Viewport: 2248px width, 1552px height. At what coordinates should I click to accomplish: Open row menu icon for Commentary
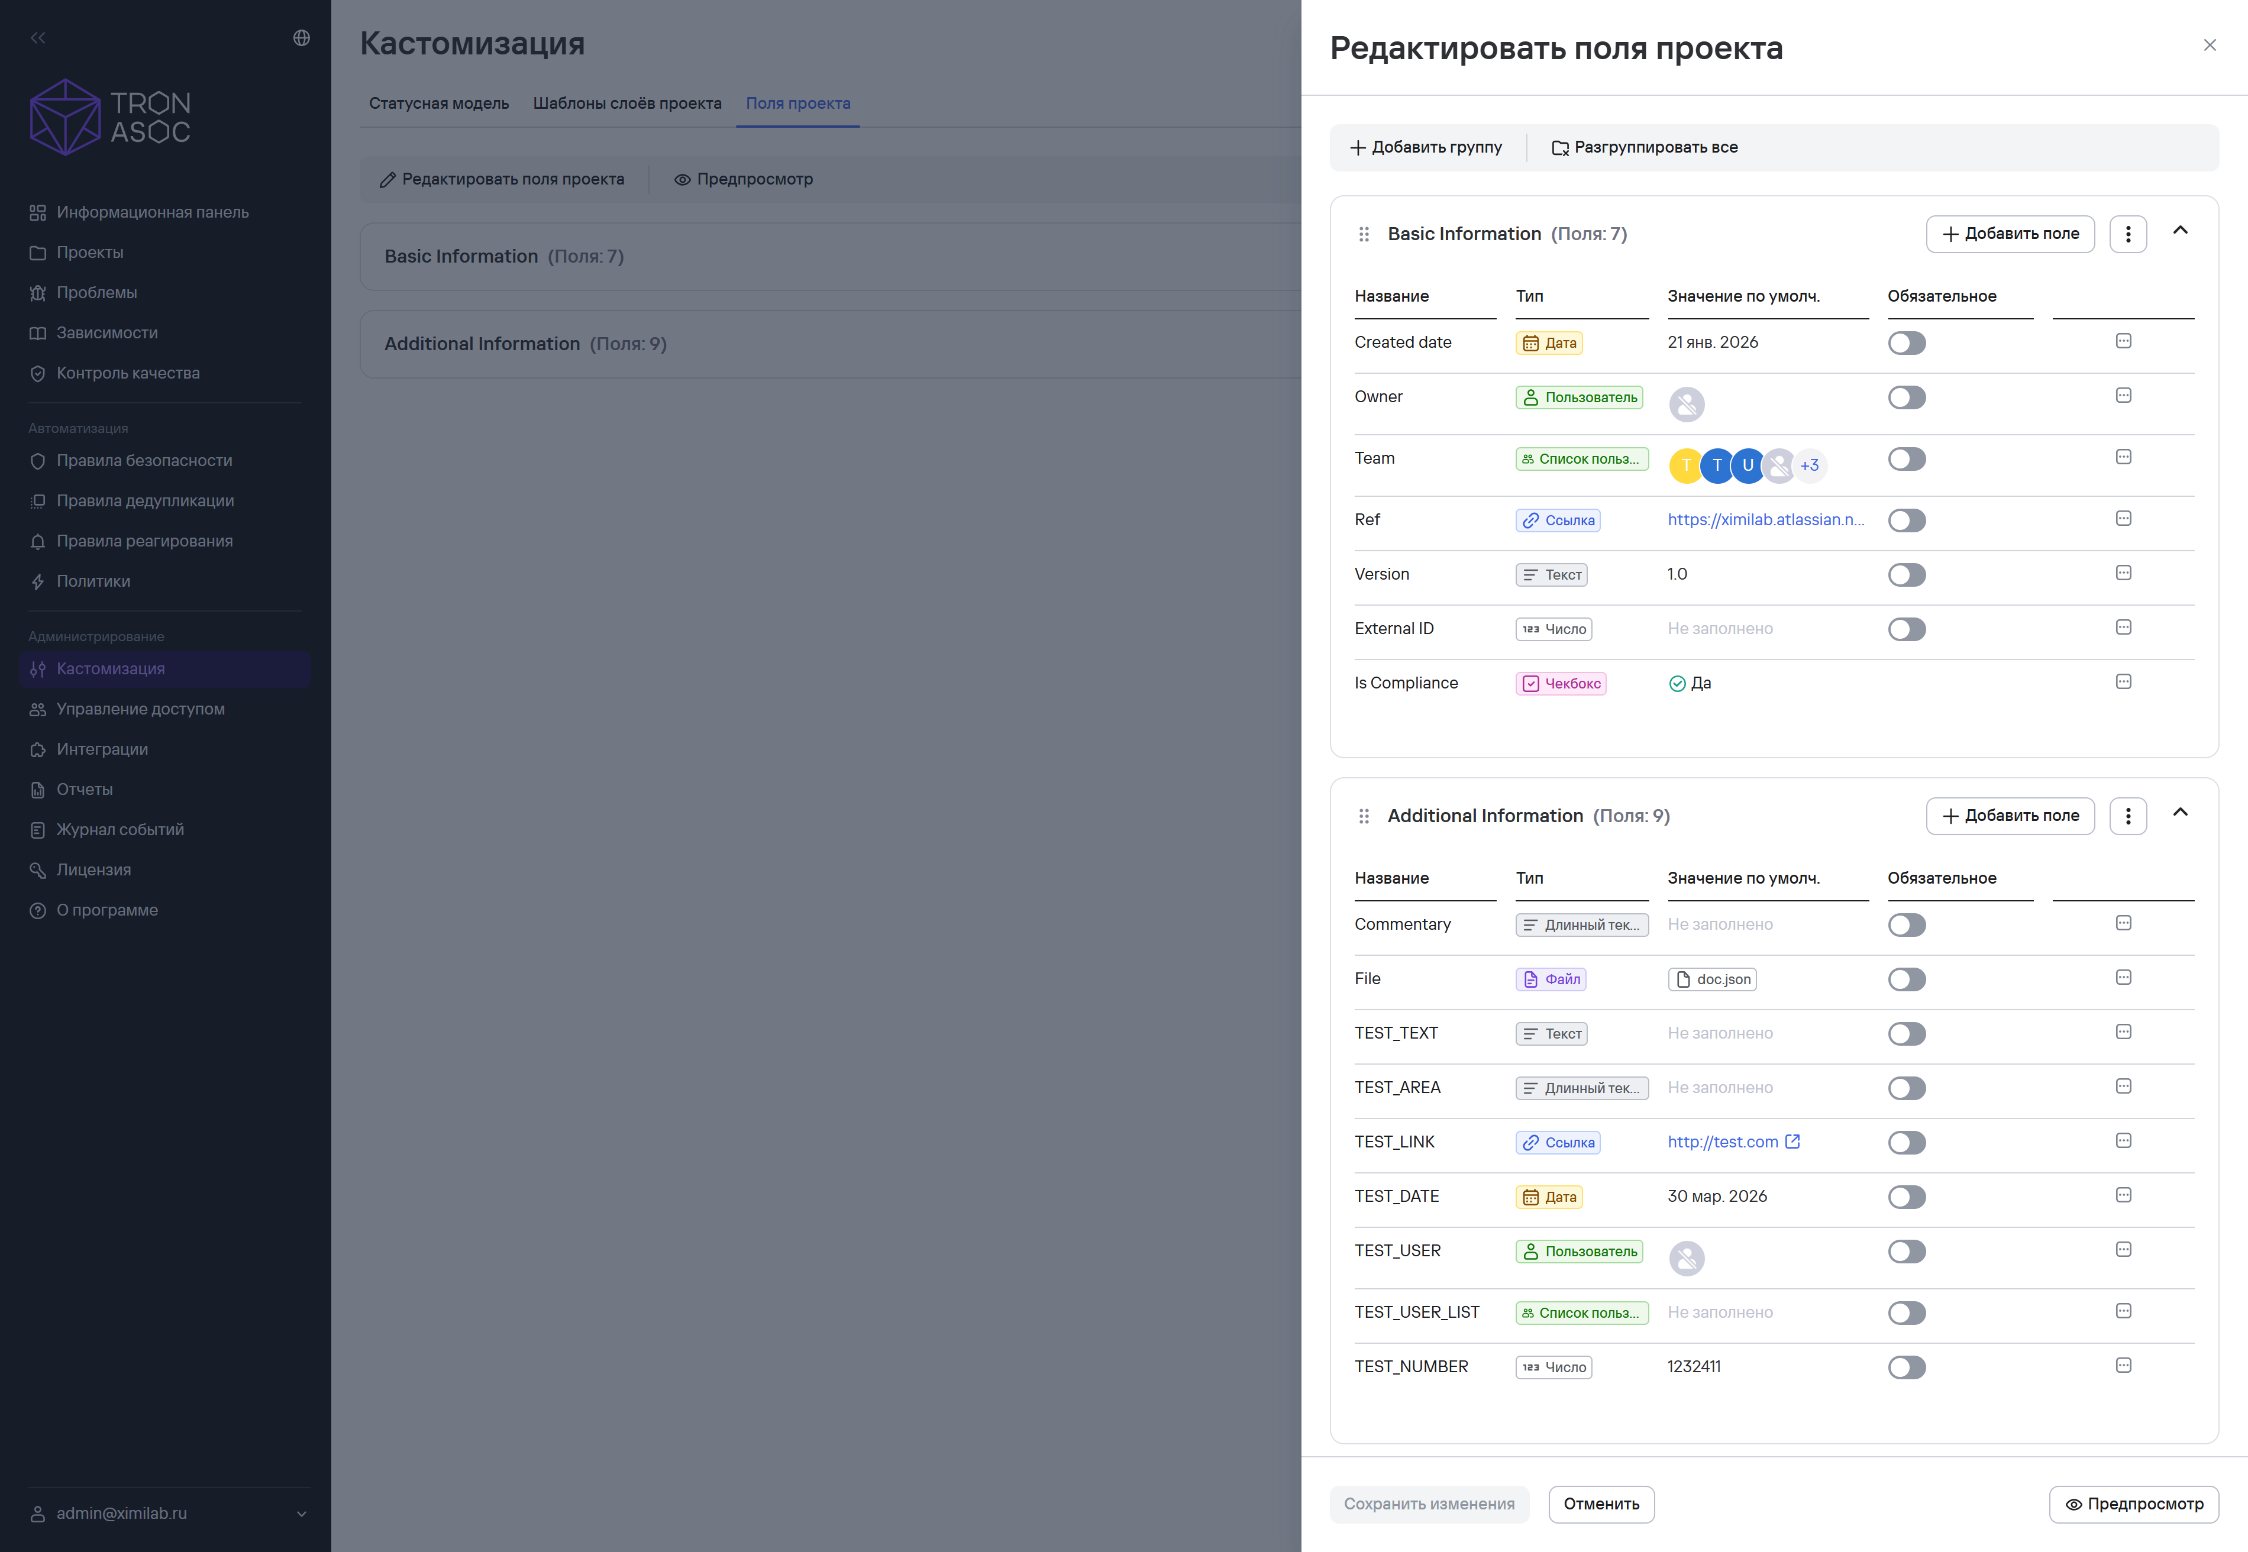[2124, 923]
